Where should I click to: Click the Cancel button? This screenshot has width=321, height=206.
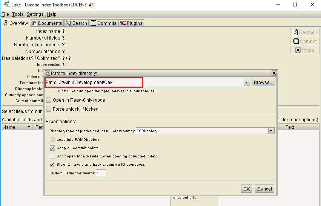(x=264, y=189)
